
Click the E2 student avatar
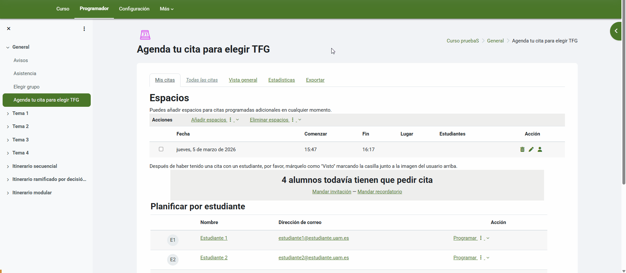[173, 260]
